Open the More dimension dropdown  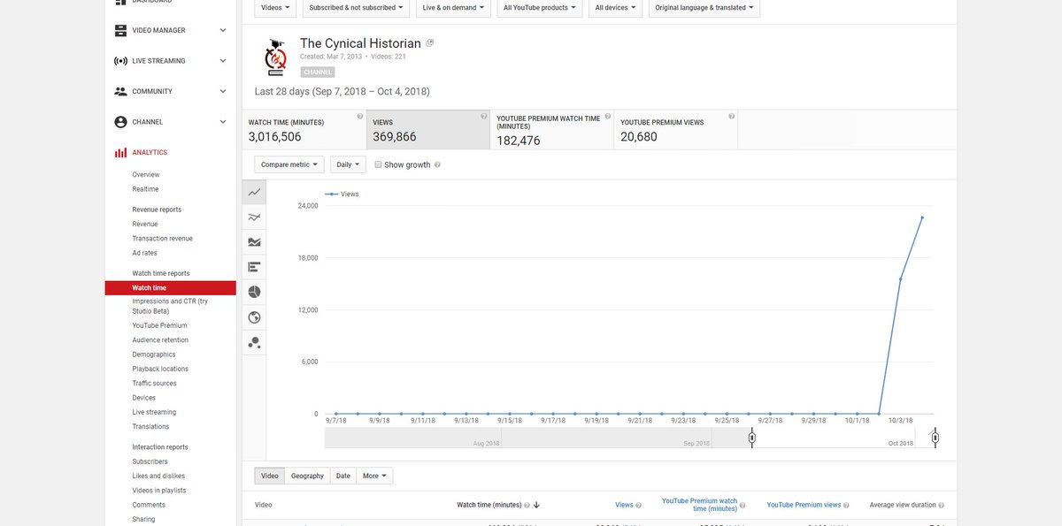click(375, 476)
